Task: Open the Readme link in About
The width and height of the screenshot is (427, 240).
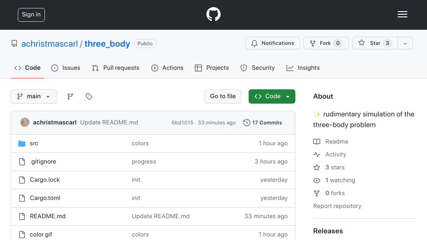Action: point(331,141)
